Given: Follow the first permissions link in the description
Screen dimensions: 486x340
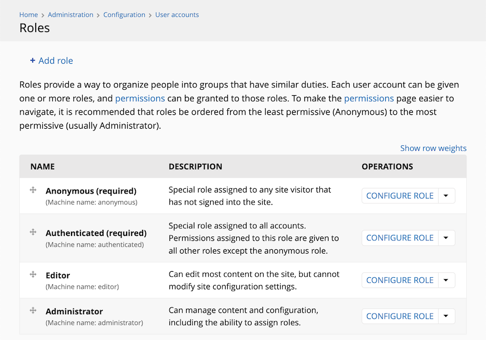Looking at the screenshot, I should (x=140, y=98).
